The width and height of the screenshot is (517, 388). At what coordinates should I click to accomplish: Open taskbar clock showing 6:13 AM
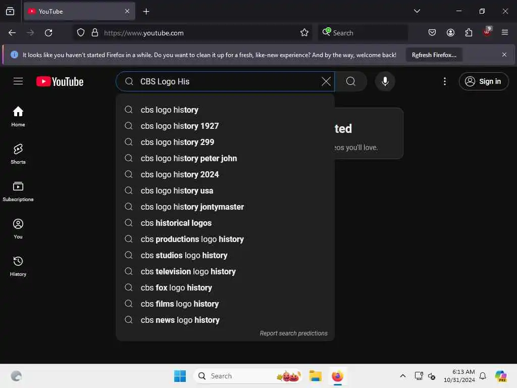(459, 376)
